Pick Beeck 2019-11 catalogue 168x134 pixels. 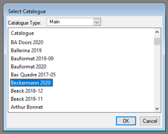pyautogui.click(x=27, y=99)
